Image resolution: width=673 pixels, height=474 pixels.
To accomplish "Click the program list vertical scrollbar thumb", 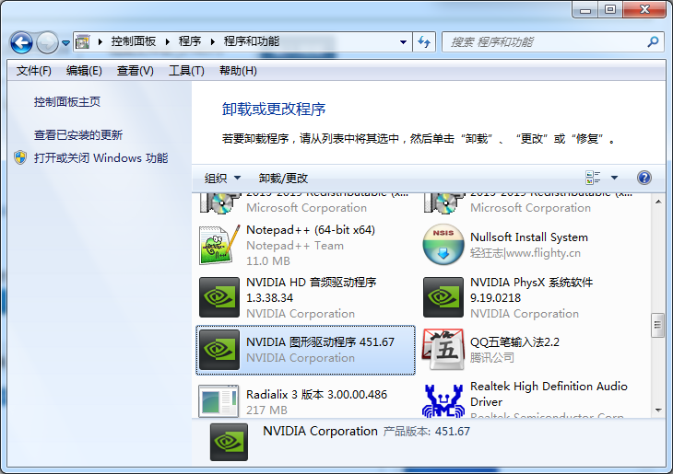I will point(657,323).
